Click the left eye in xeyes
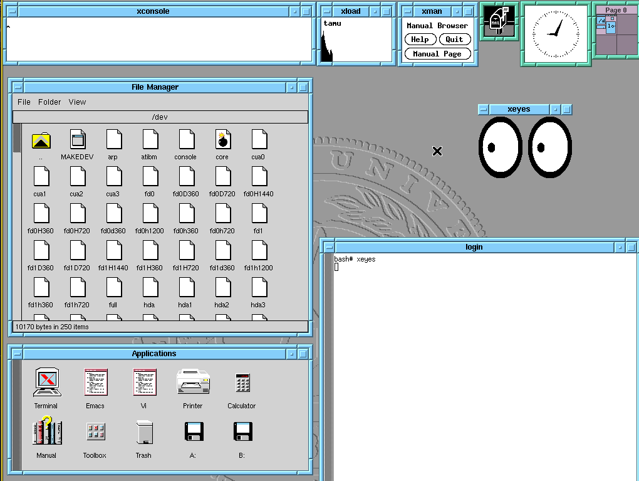Screen dimensions: 639x481 pos(501,147)
